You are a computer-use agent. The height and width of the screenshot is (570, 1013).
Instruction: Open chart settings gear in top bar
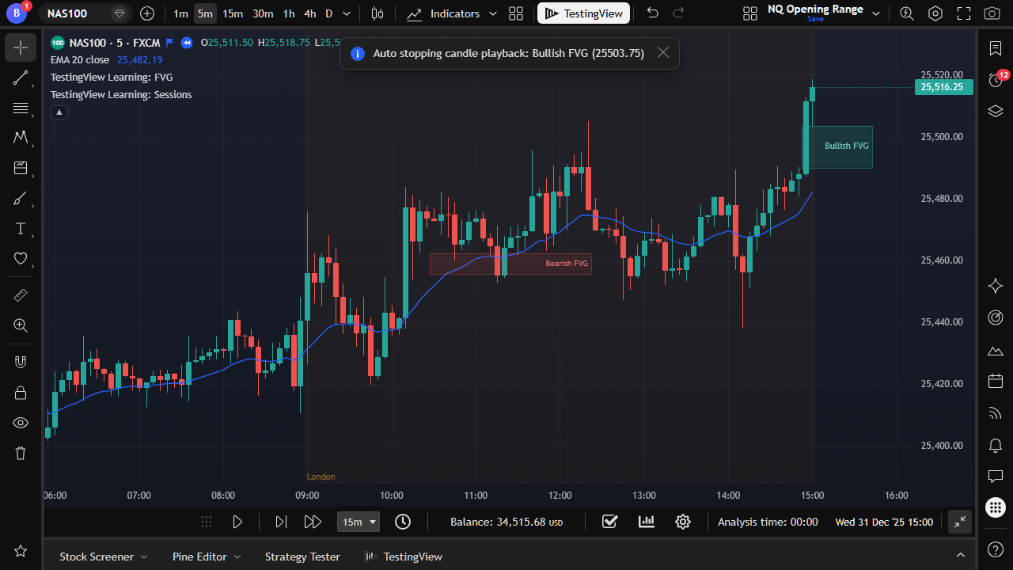pos(935,13)
